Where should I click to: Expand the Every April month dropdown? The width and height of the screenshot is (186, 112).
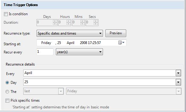click(x=178, y=73)
